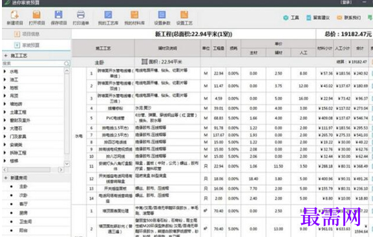Select 楼梯 category

coord(14,161)
